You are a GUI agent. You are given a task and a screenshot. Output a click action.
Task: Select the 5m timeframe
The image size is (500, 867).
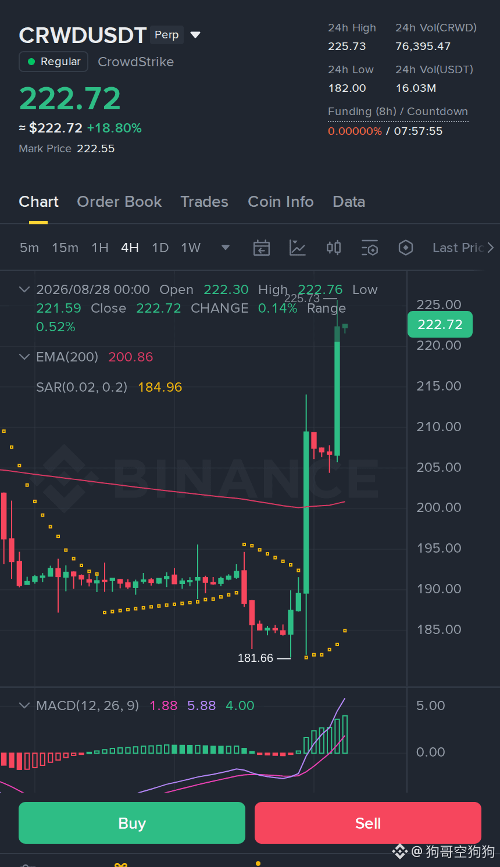click(29, 248)
